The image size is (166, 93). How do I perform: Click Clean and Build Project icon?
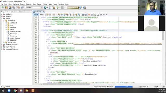click(54, 7)
